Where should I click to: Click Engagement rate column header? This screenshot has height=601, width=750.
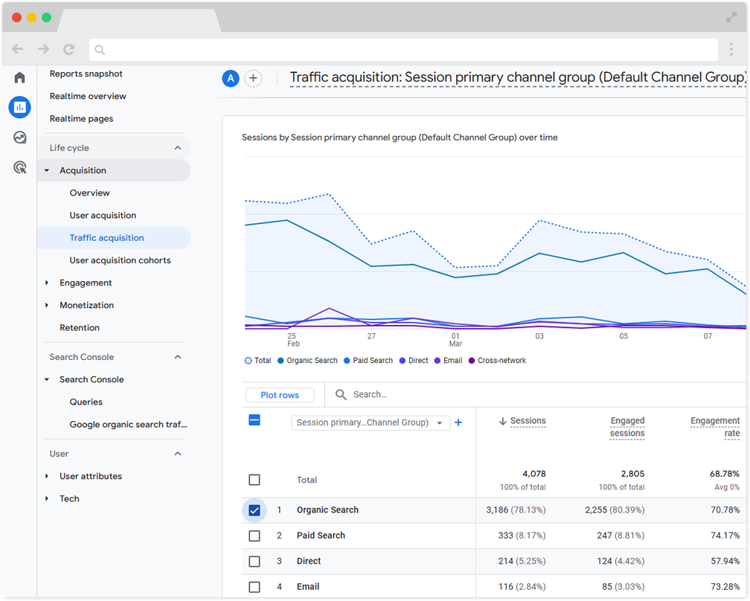tap(714, 427)
